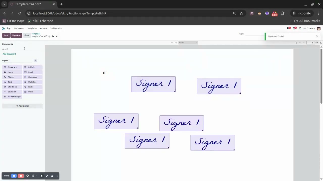Viewport: 323px width, 181px height.
Task: Select the Phone field type
Action: (12, 77)
